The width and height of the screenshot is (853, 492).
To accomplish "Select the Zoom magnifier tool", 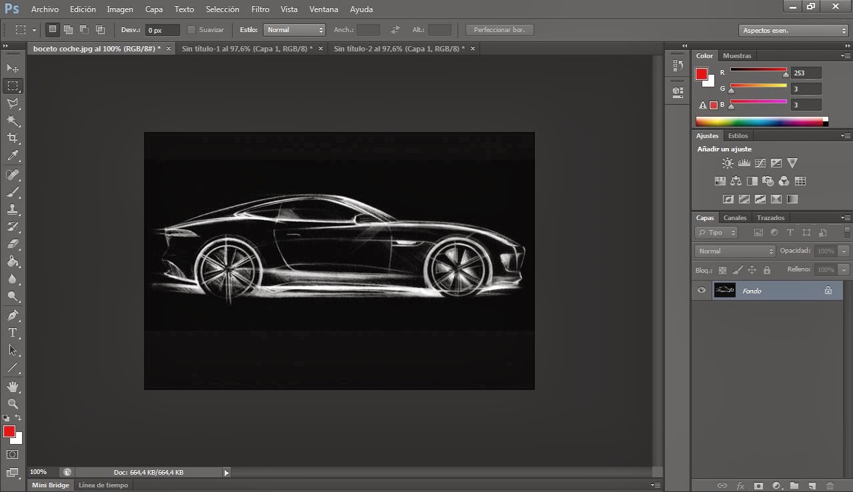I will coord(13,404).
